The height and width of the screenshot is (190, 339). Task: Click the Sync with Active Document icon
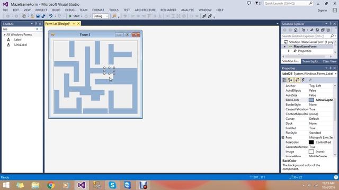tap(312, 30)
